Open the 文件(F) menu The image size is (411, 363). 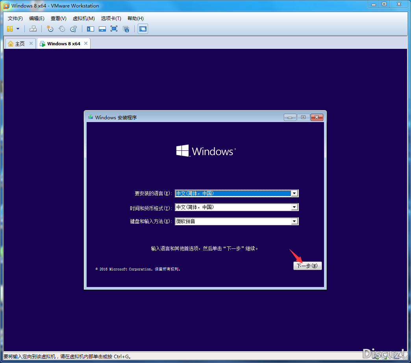tap(15, 19)
